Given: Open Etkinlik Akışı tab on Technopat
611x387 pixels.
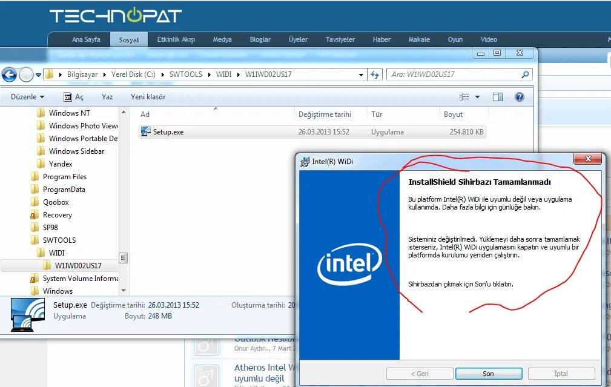Looking at the screenshot, I should (x=176, y=39).
